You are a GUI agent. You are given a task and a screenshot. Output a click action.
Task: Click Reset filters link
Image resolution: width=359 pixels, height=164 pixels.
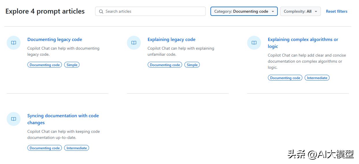tap(336, 12)
